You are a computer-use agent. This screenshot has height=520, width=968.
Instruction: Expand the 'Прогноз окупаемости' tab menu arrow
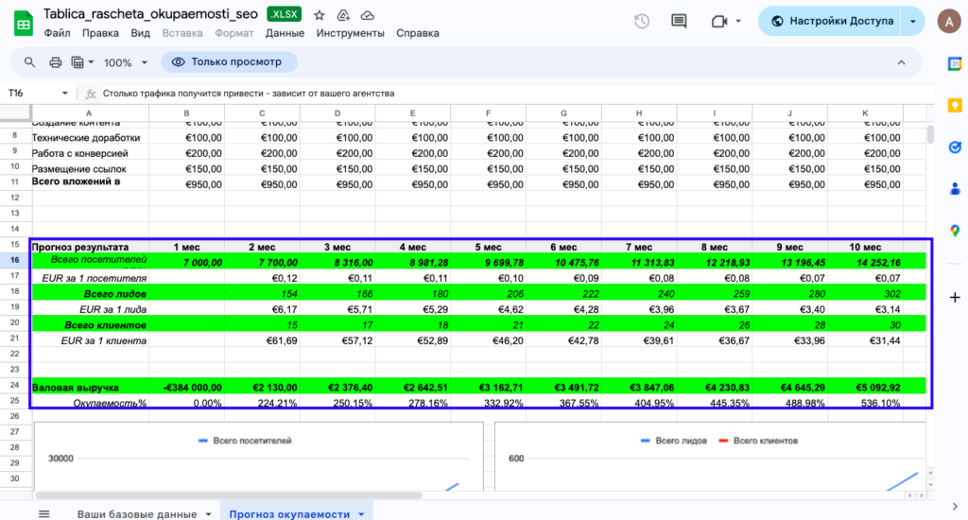coord(361,514)
